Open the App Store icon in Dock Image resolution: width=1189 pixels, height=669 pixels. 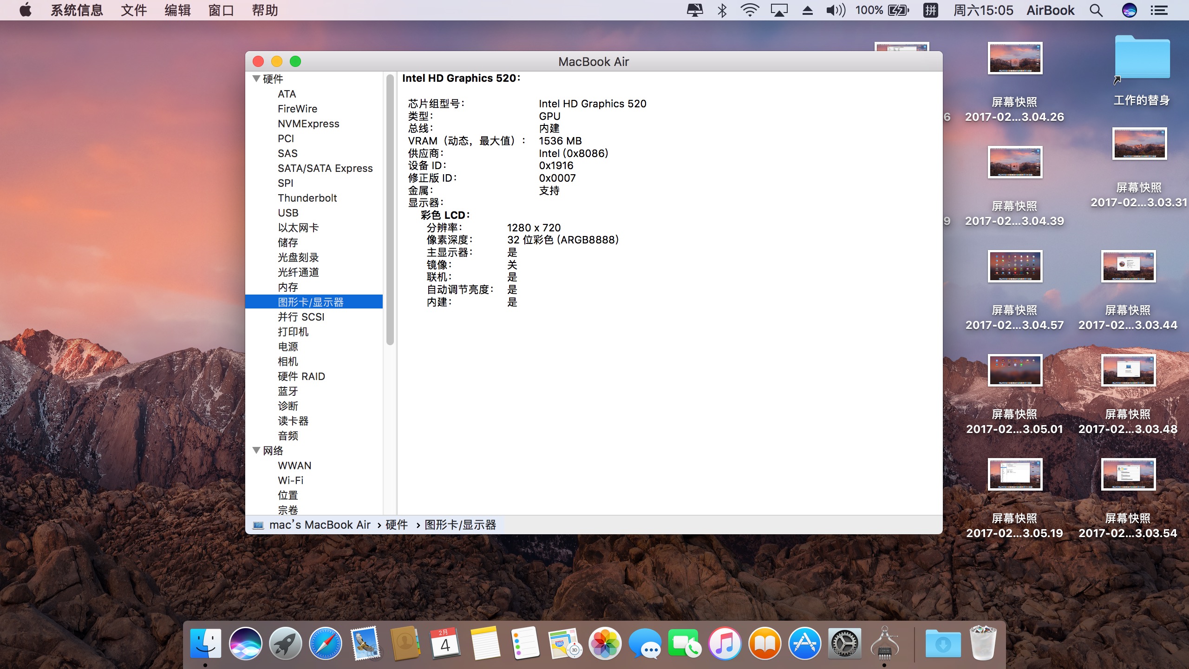pyautogui.click(x=804, y=643)
